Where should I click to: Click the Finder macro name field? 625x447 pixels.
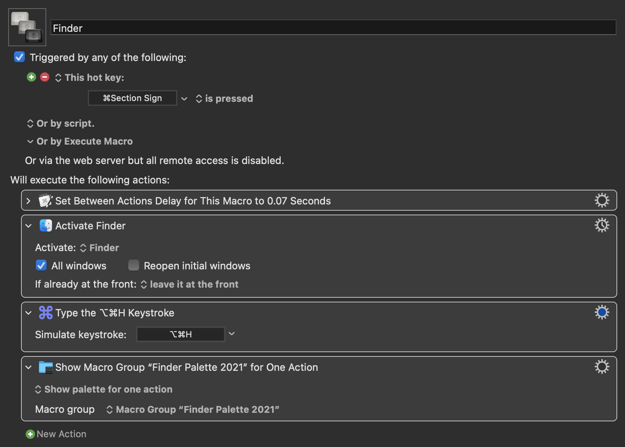coord(333,28)
